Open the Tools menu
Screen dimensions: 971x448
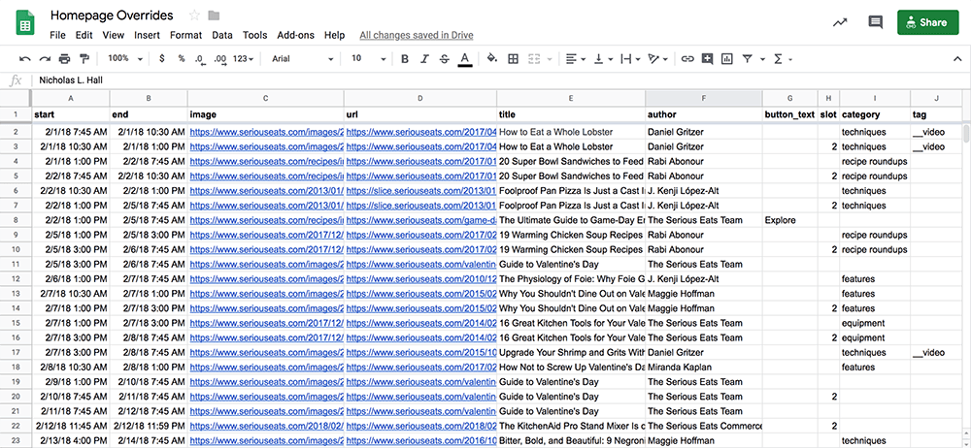pyautogui.click(x=255, y=35)
